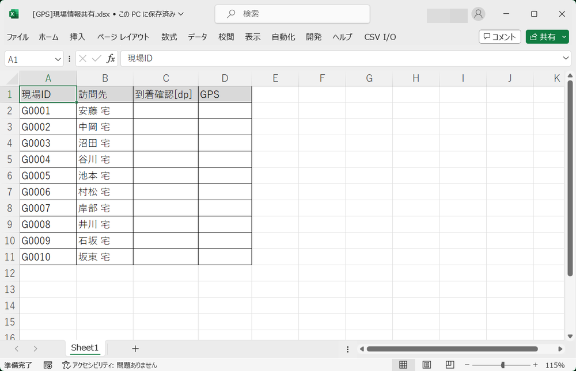Open the ヘルプ ribbon tab
Screen dimensions: 576x371
click(x=342, y=37)
